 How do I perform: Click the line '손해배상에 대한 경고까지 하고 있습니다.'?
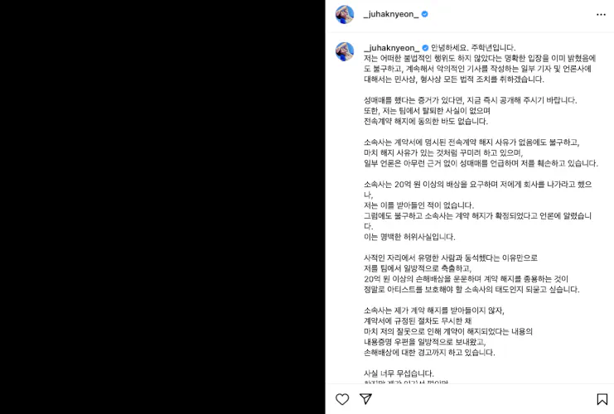[x=429, y=352]
